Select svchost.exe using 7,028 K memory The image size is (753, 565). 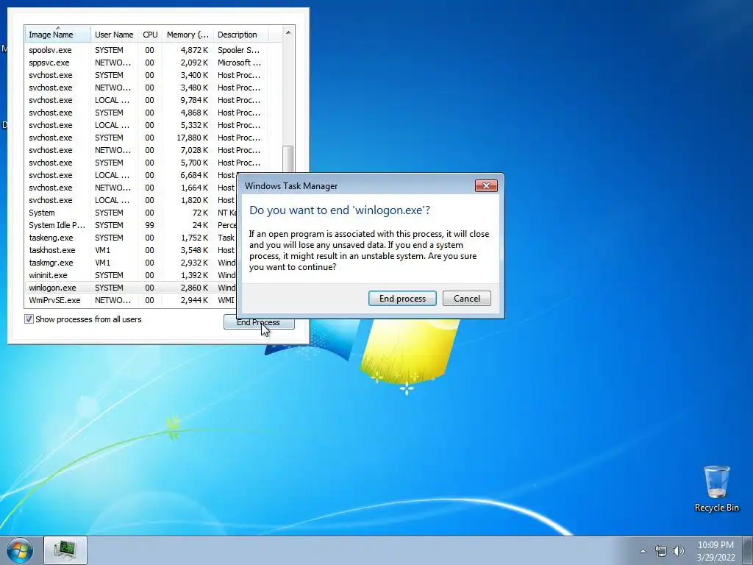pyautogui.click(x=153, y=150)
